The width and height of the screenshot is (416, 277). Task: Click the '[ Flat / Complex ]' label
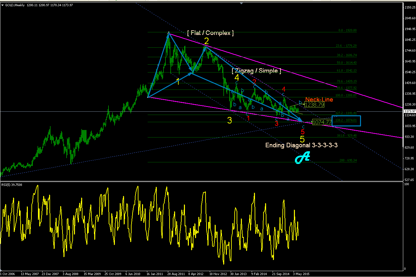click(x=210, y=33)
